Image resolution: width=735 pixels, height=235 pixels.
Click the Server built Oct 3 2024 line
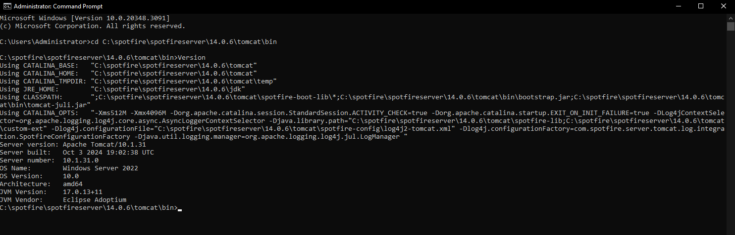(x=77, y=153)
